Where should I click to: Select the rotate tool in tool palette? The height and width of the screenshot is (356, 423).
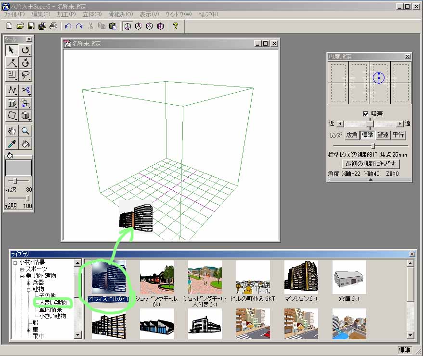[x=26, y=50]
